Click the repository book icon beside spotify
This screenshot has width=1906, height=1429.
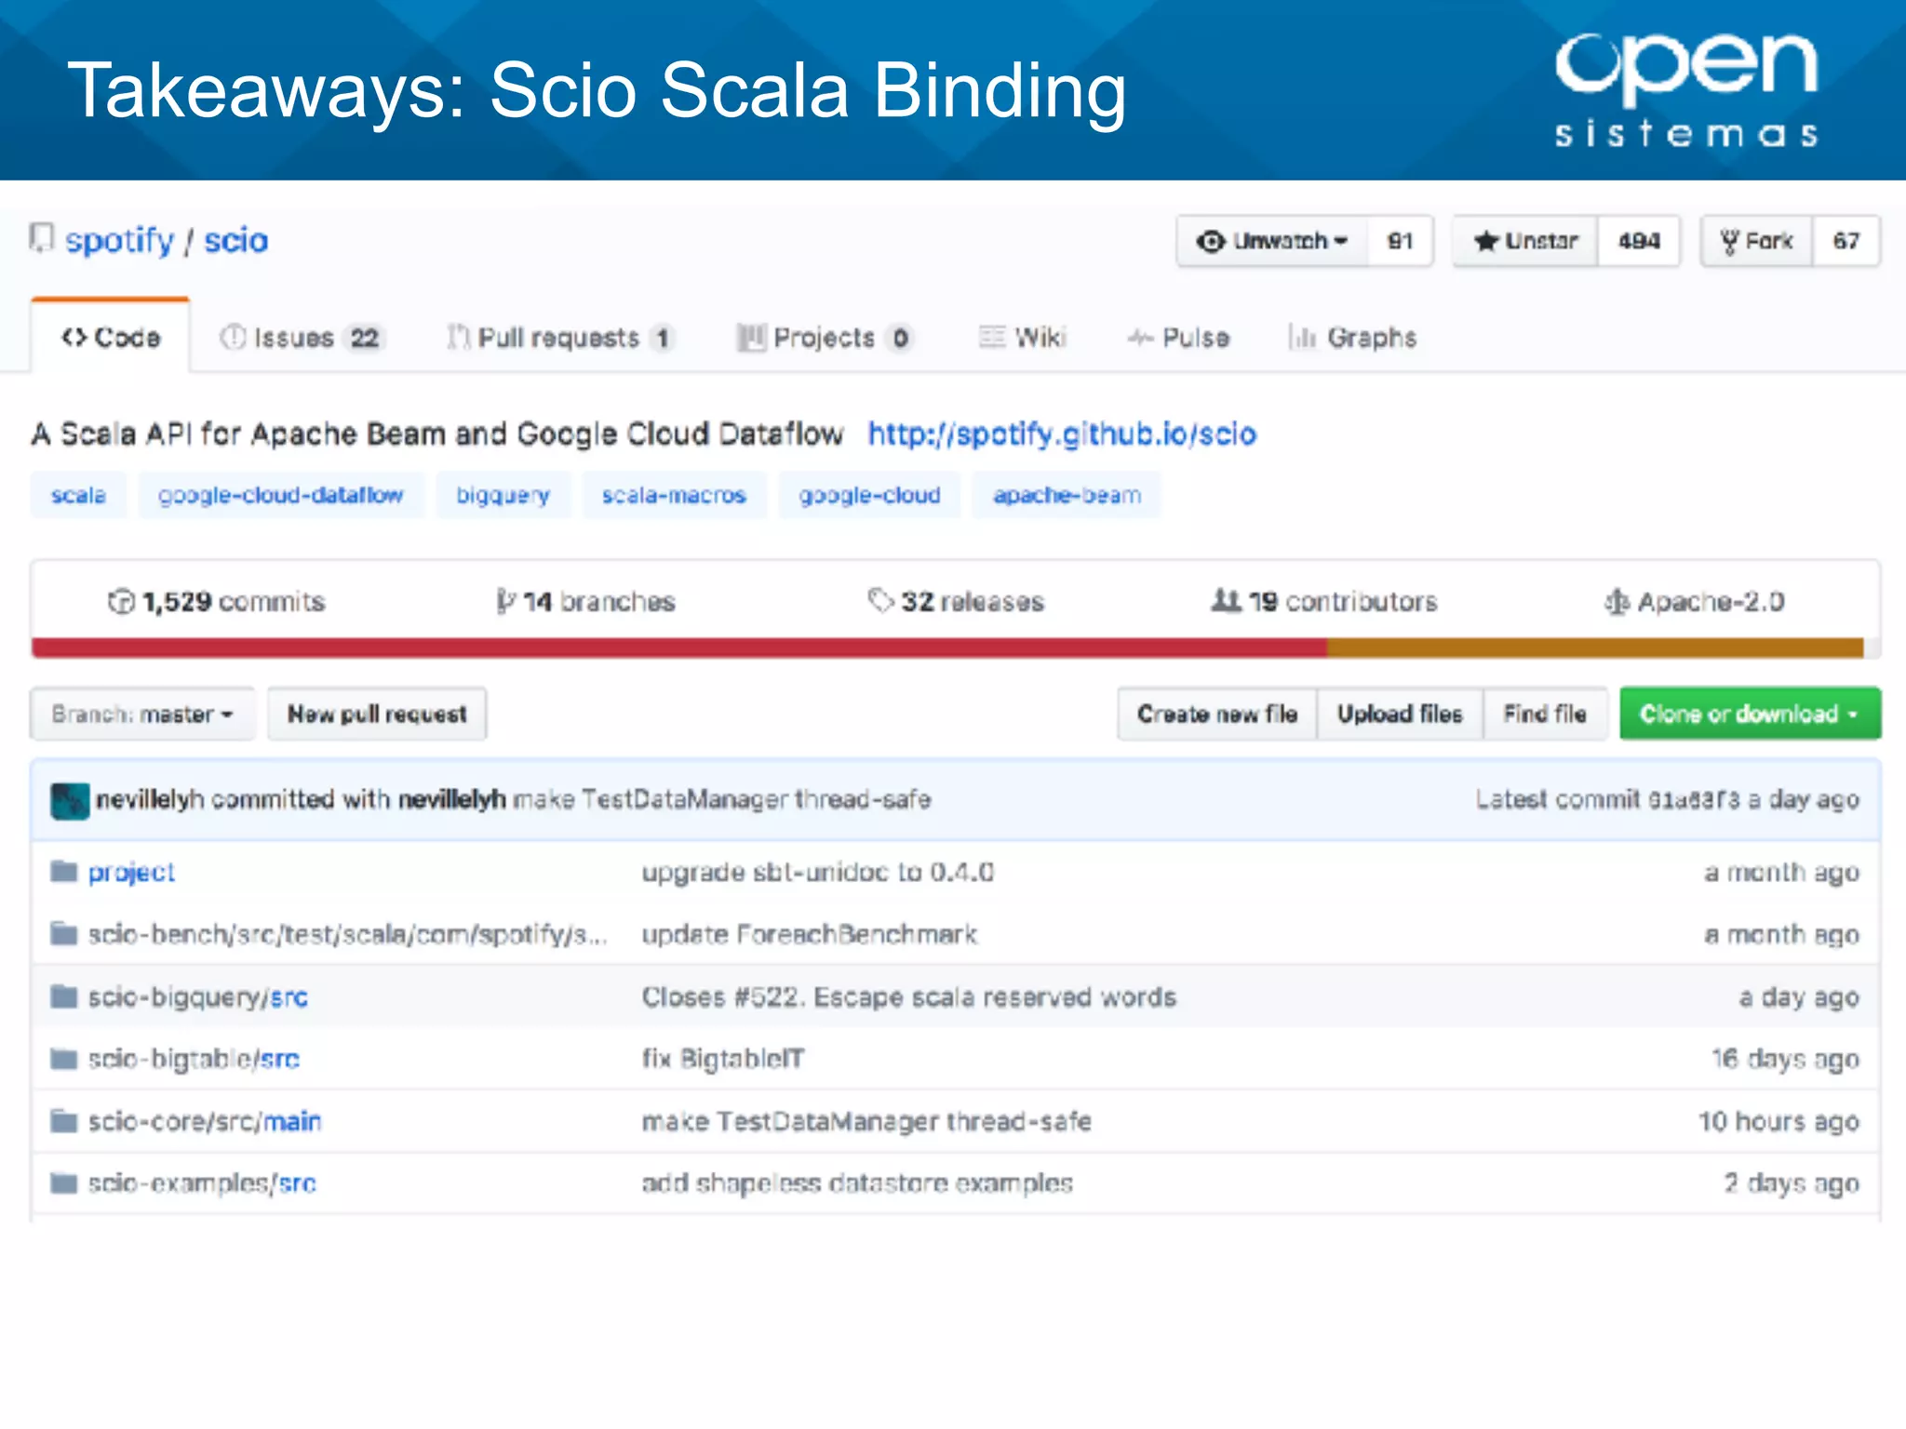click(41, 239)
